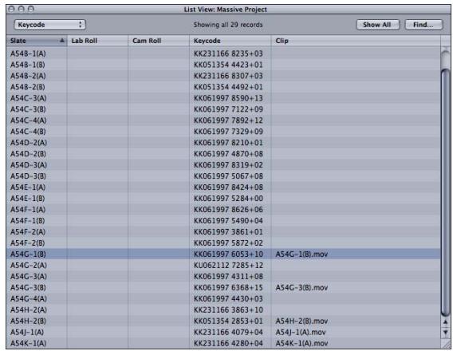The height and width of the screenshot is (351, 453).
Task: Click keycode KK051354 4423+01
Action: pyautogui.click(x=228, y=65)
